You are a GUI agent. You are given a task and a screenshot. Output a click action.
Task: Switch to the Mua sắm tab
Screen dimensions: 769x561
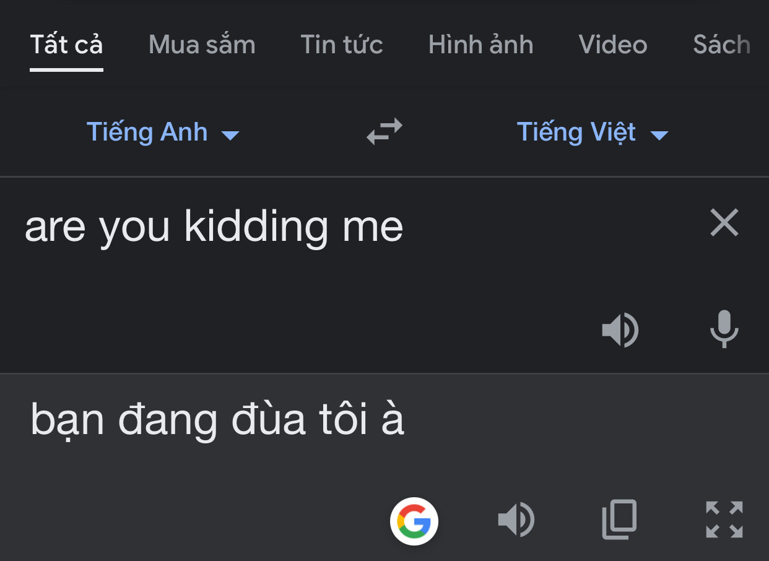[202, 45]
